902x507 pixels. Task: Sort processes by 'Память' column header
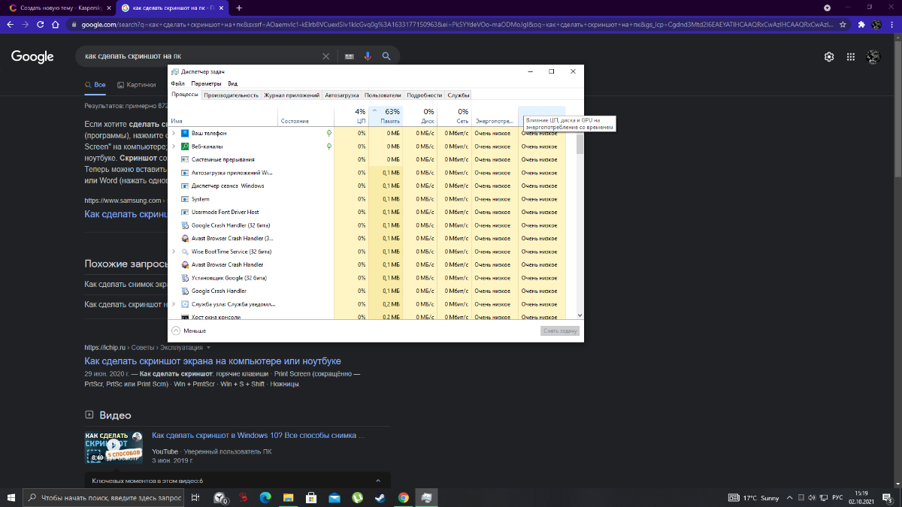(x=389, y=116)
